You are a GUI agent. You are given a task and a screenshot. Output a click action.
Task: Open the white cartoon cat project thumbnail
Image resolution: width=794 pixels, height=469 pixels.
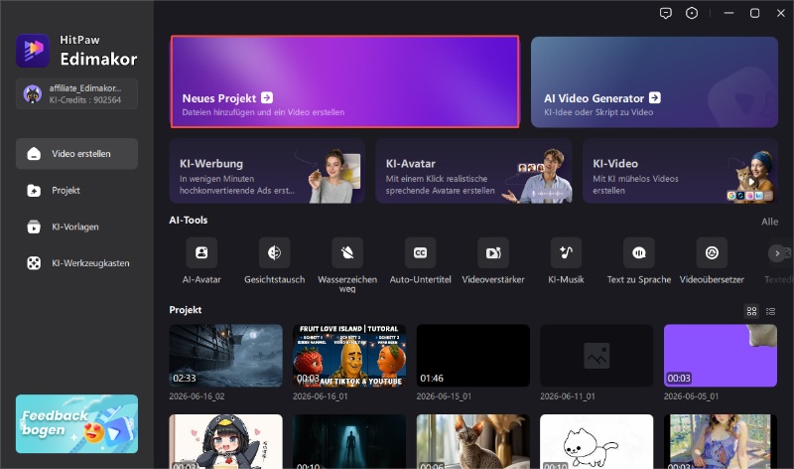(596, 441)
